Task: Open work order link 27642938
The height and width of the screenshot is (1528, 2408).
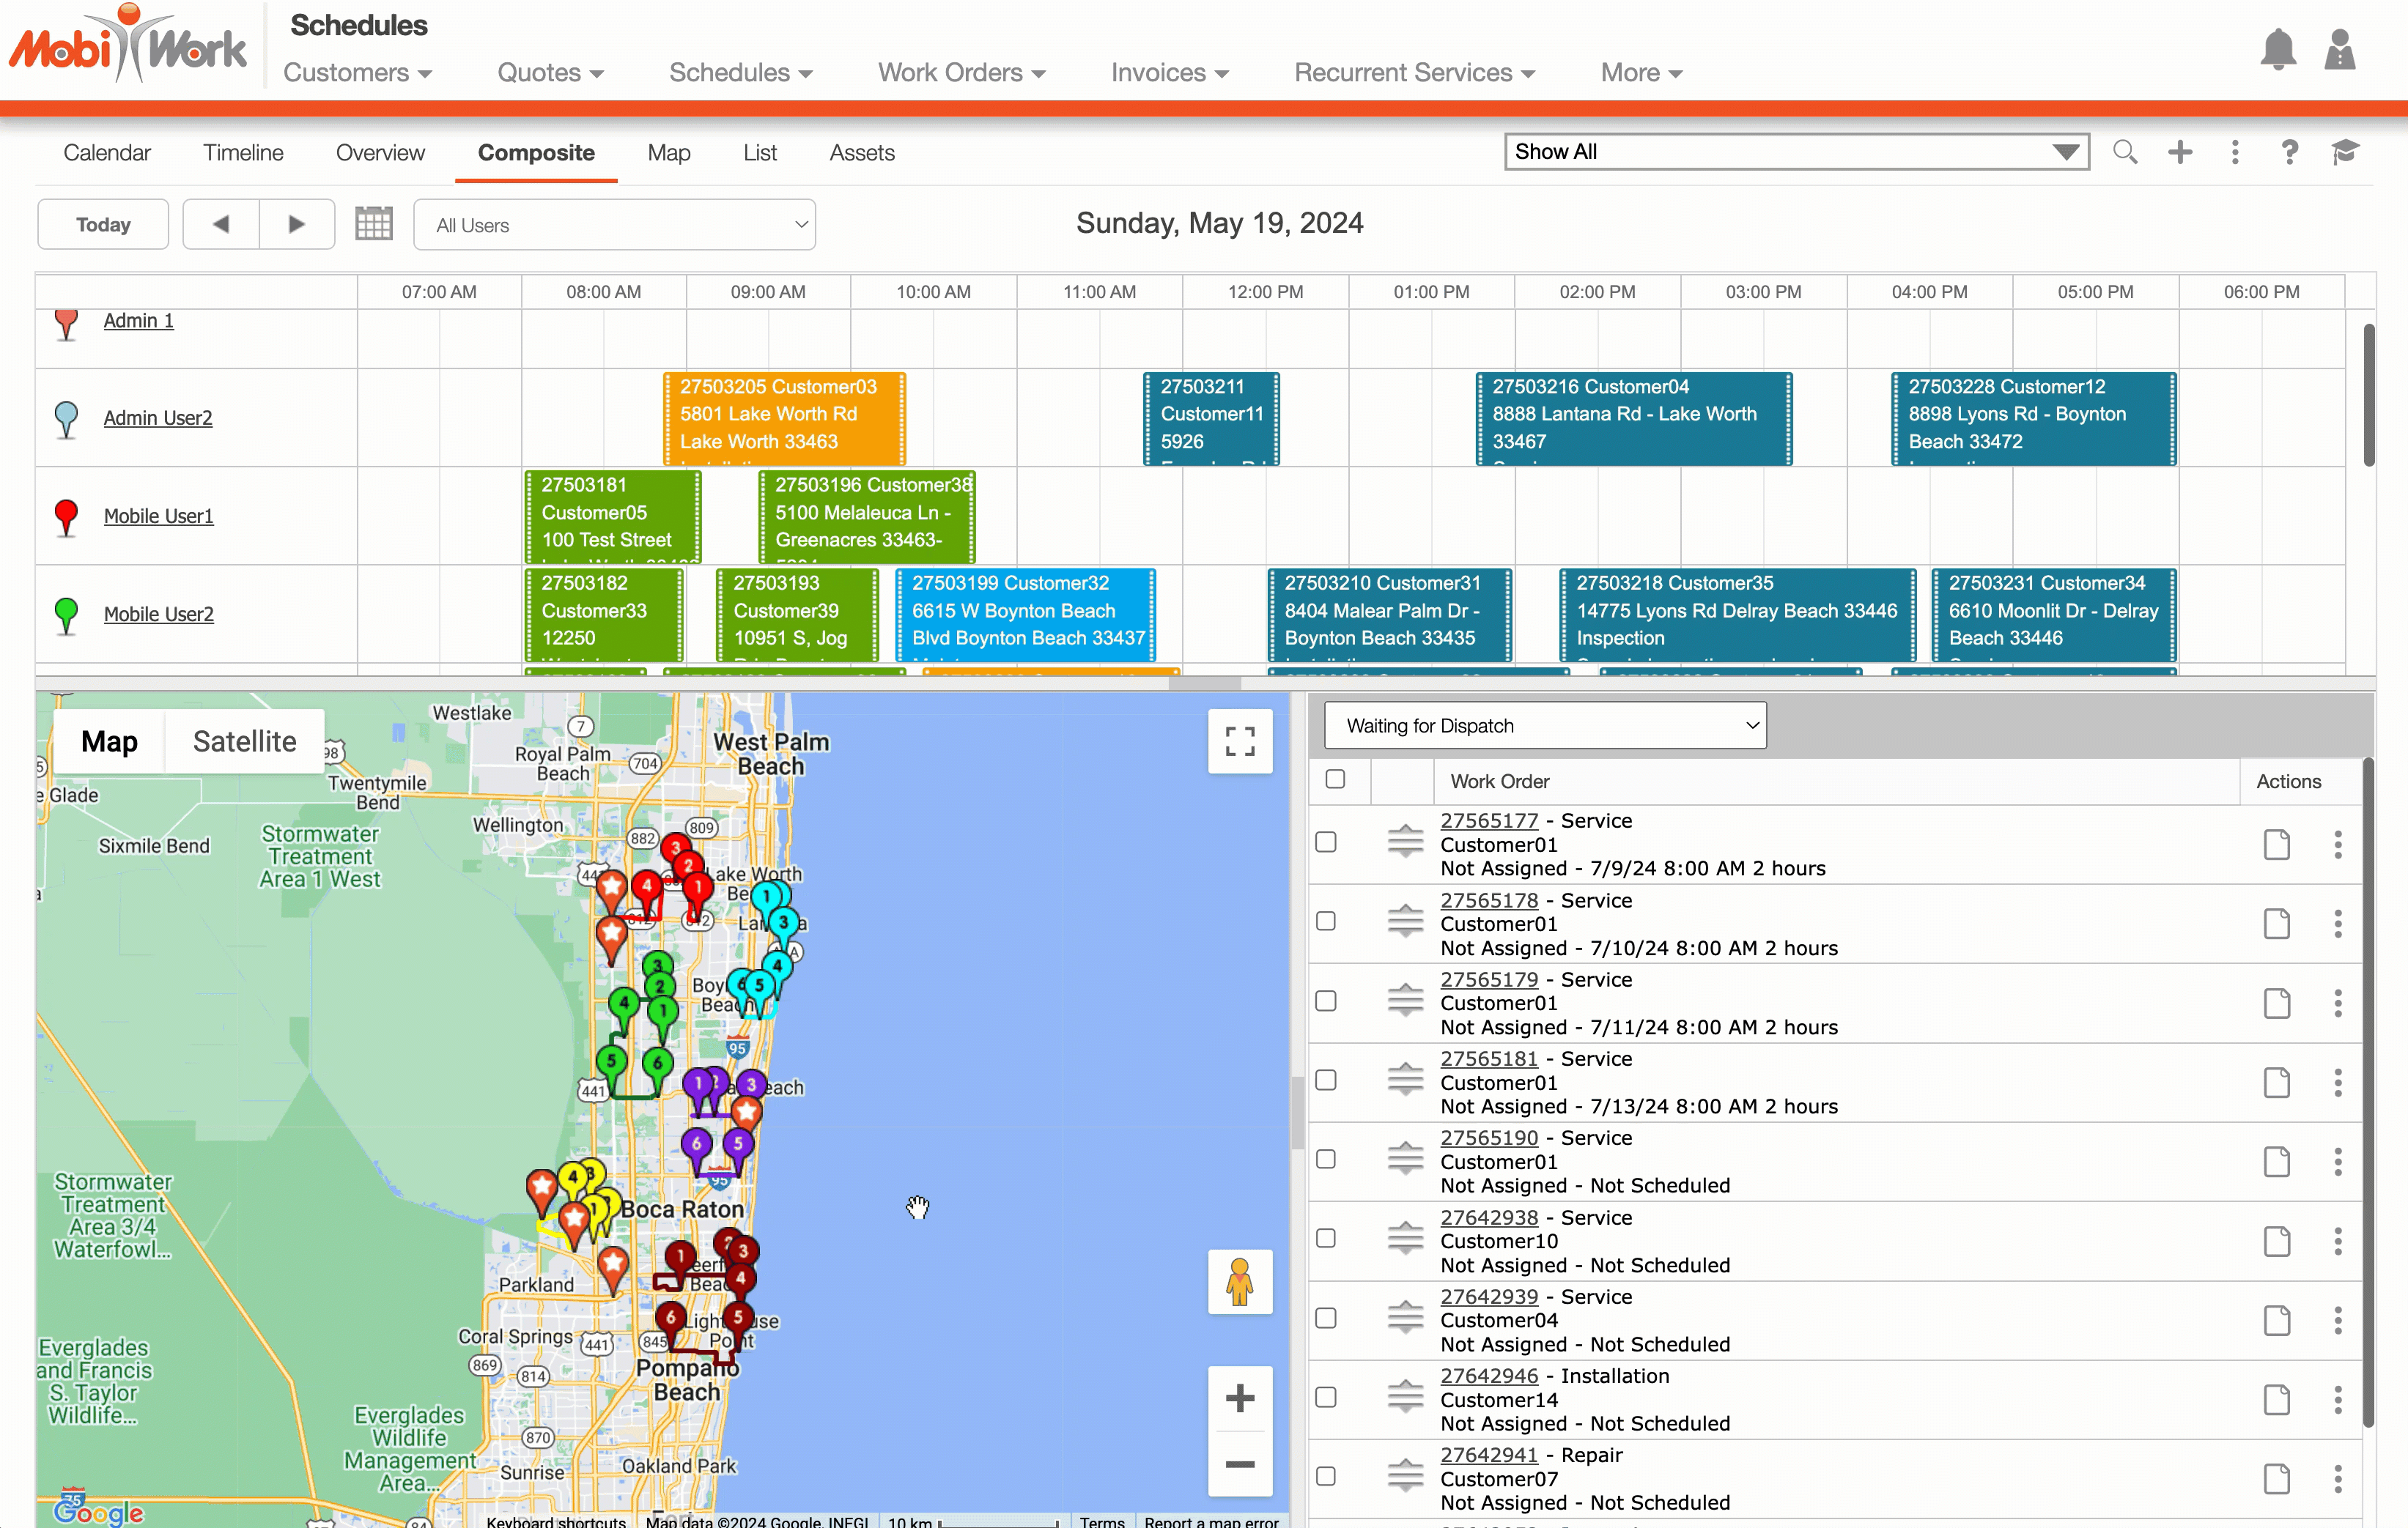Action: pyautogui.click(x=1488, y=1217)
